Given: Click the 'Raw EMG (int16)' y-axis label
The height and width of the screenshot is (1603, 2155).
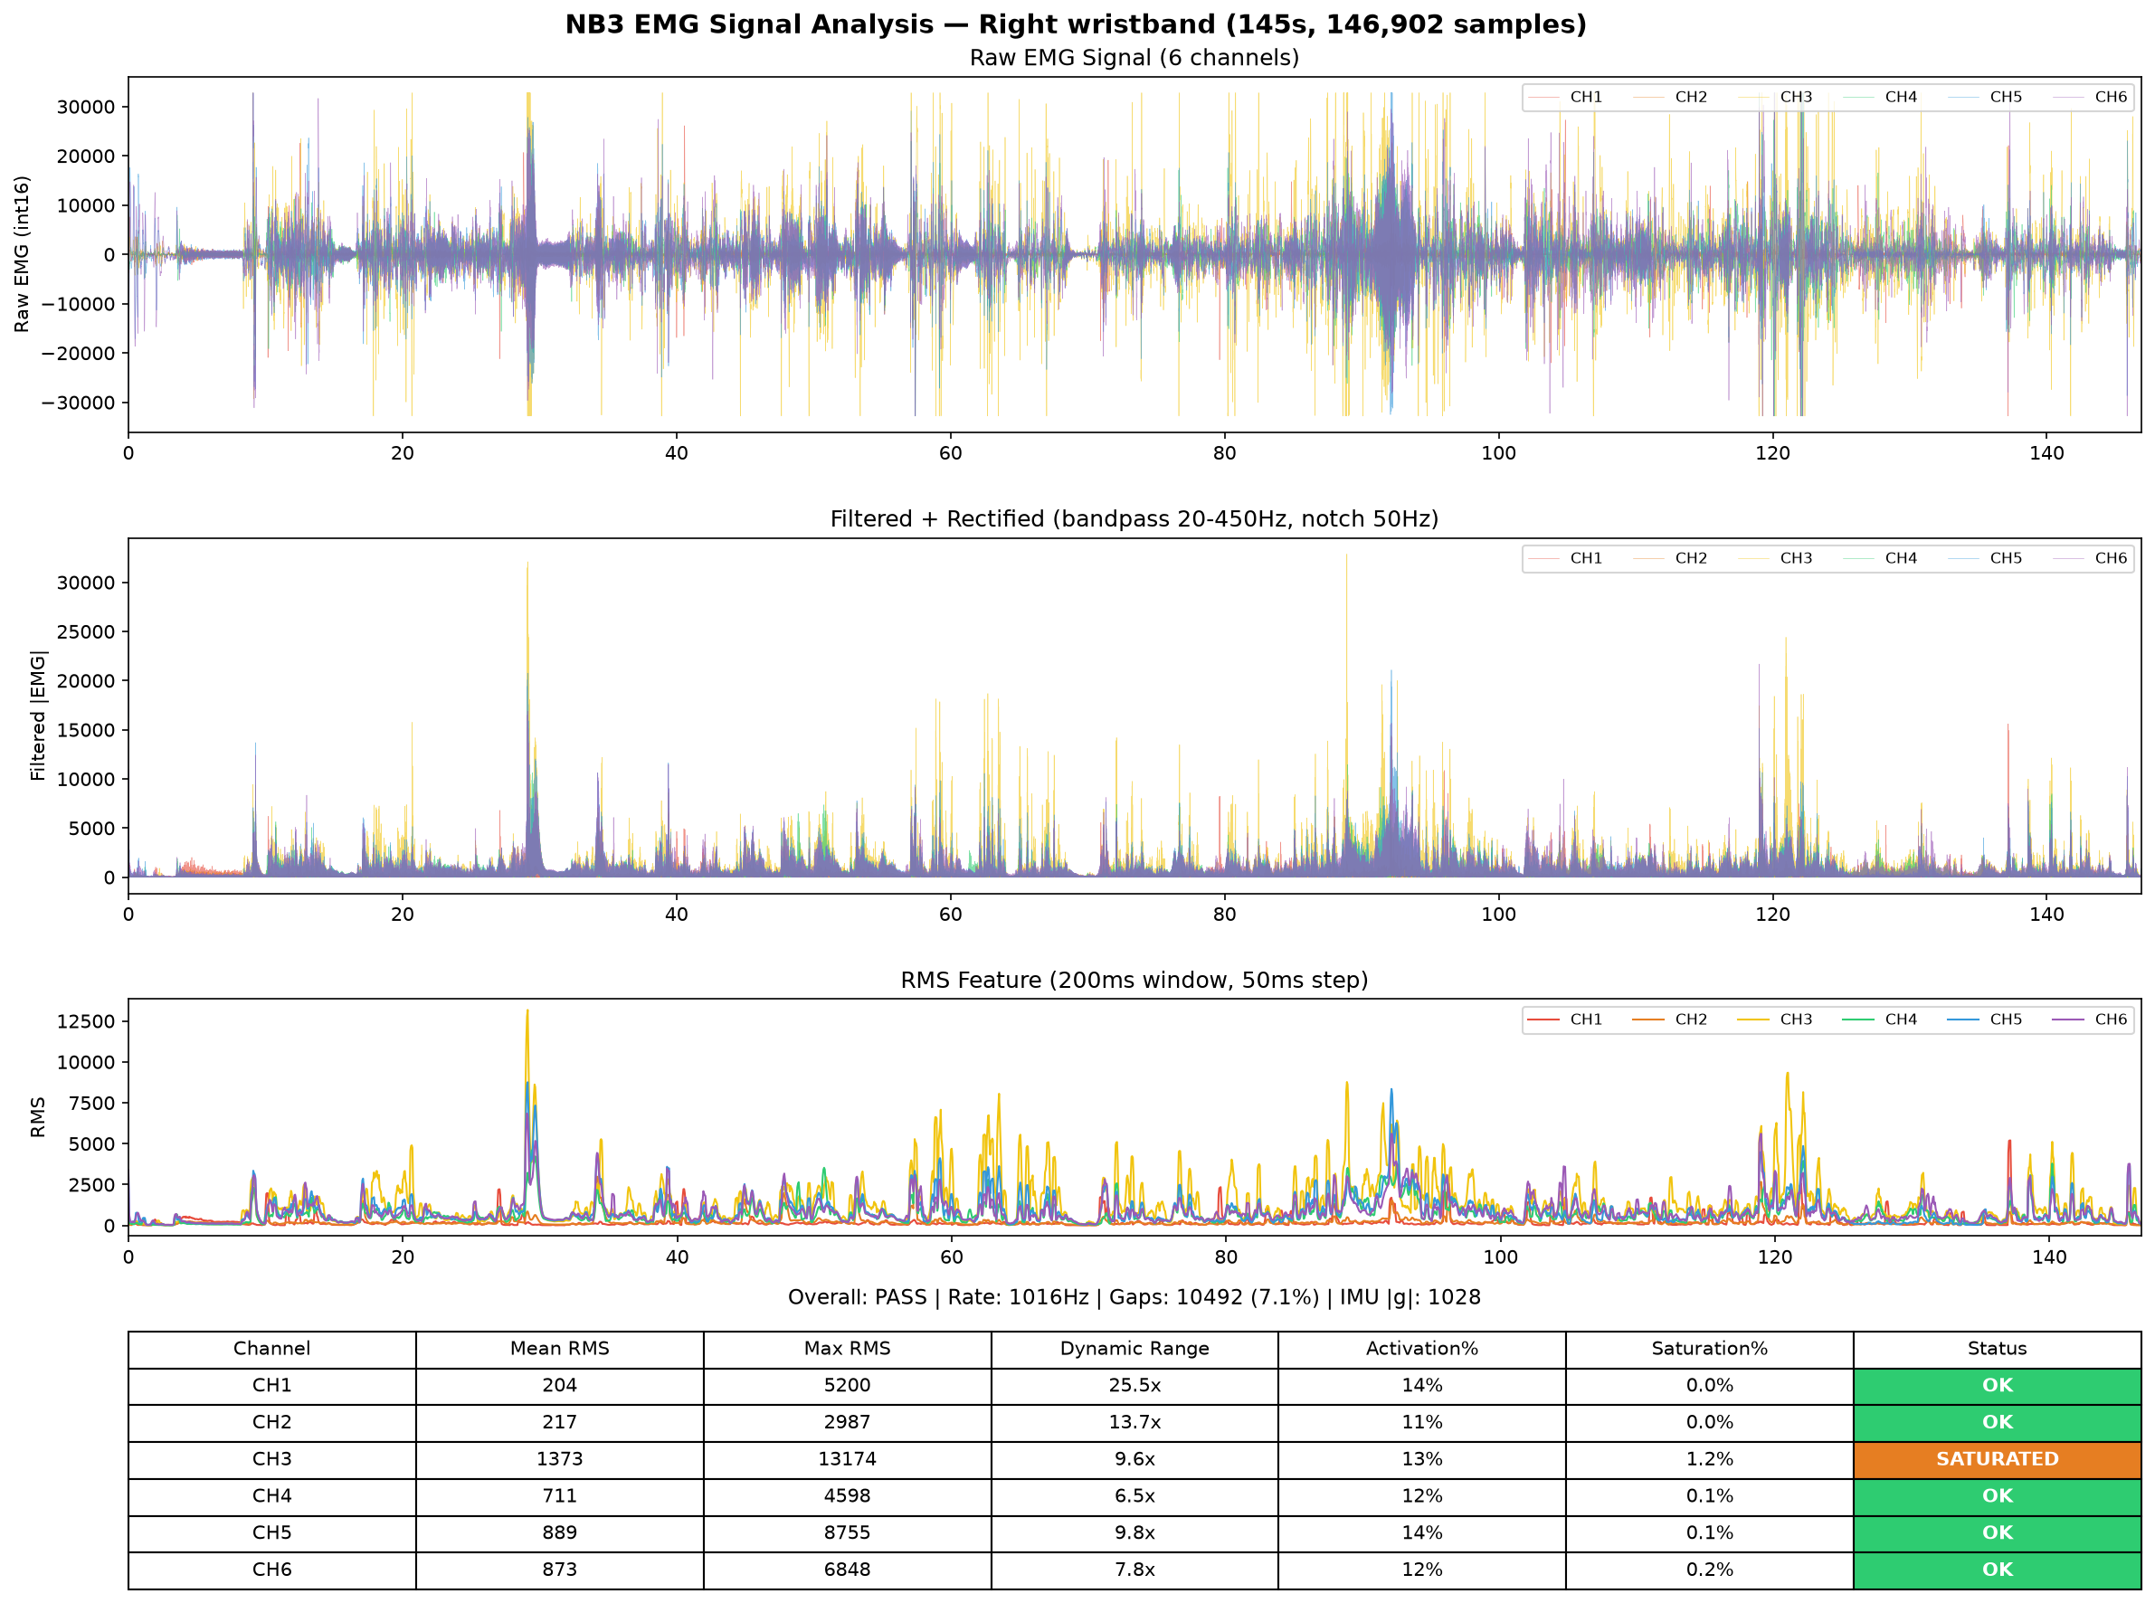Looking at the screenshot, I should 23,254.
